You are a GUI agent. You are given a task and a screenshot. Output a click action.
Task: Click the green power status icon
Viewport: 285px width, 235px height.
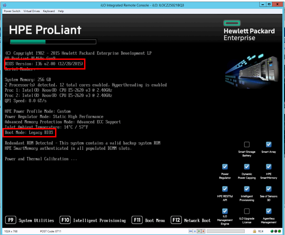coord(279,231)
